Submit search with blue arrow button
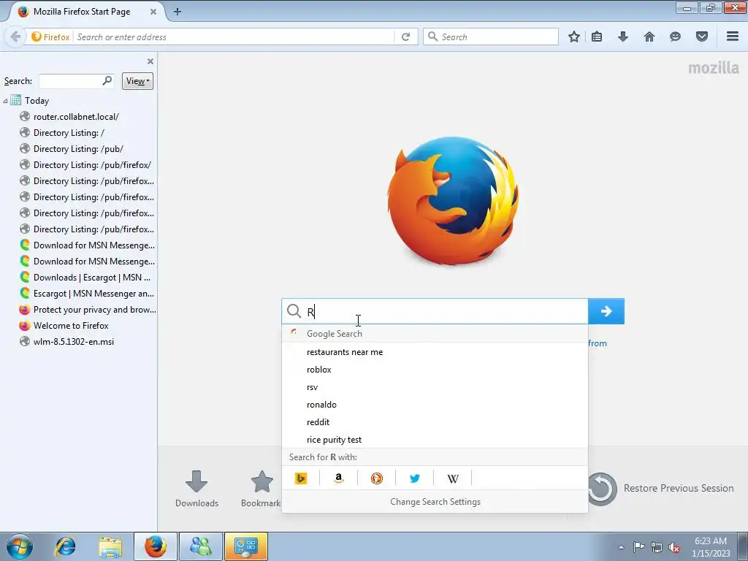Screen dimensions: 748x561 pos(606,311)
